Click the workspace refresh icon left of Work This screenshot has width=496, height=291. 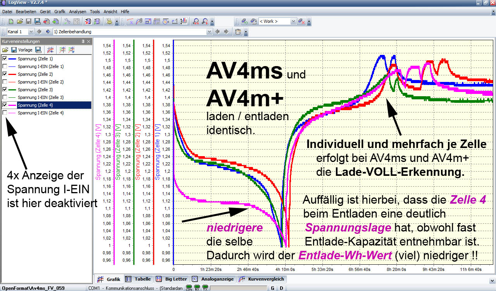coord(245,21)
